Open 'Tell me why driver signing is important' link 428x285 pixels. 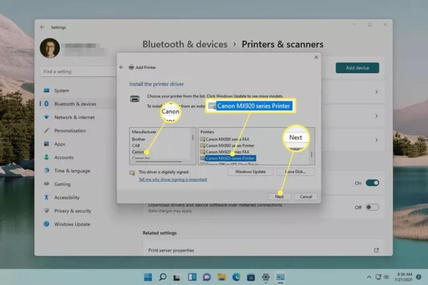tap(173, 179)
